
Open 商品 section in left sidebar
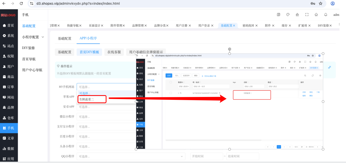(9, 77)
